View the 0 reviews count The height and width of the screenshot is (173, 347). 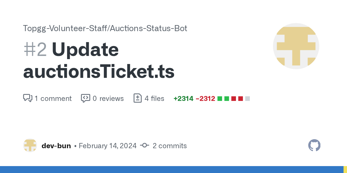pos(108,99)
